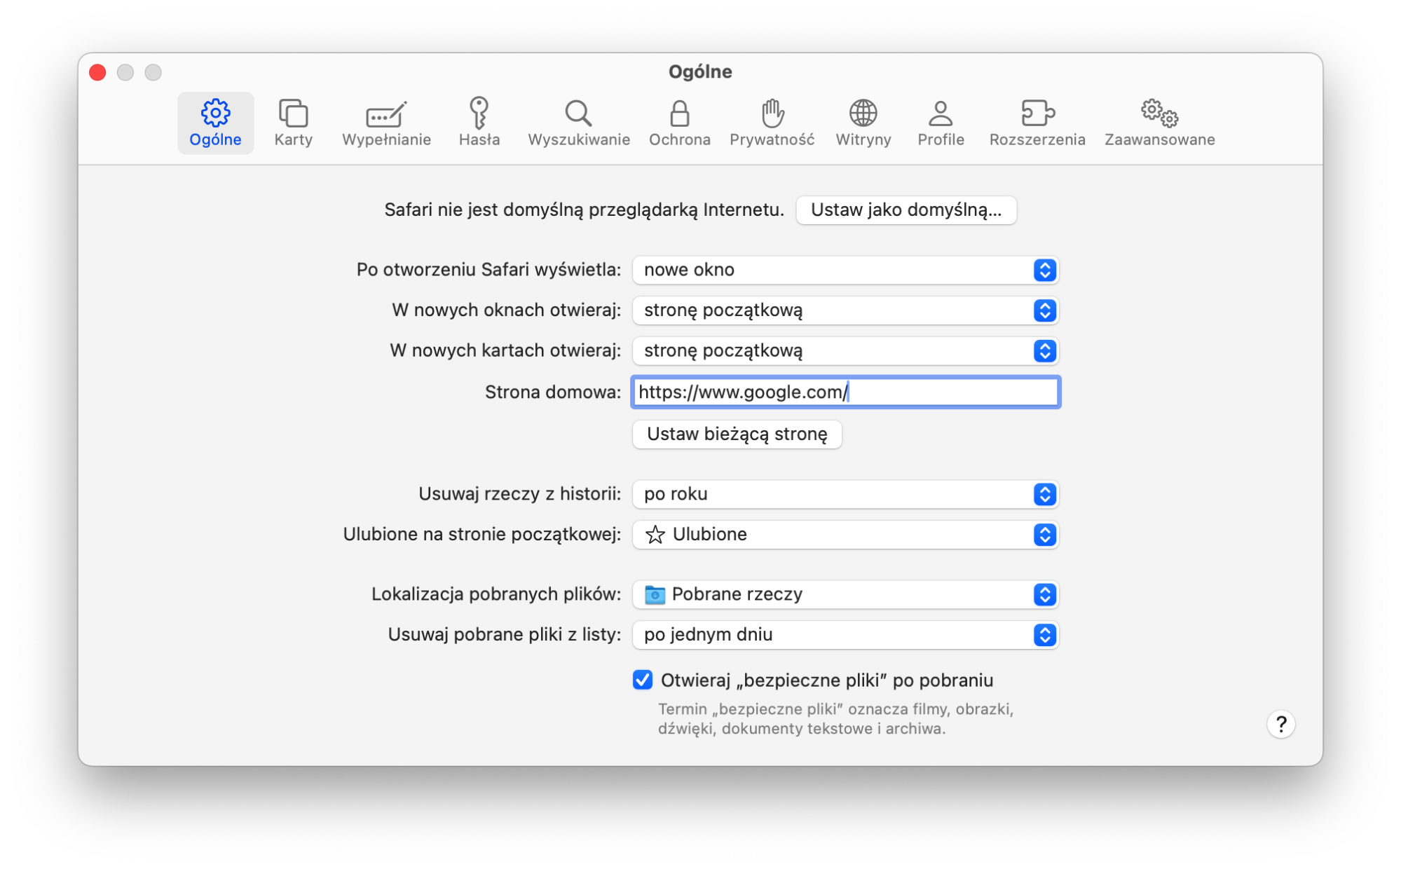
Task: Open Witryny globe icon pane
Action: [863, 123]
